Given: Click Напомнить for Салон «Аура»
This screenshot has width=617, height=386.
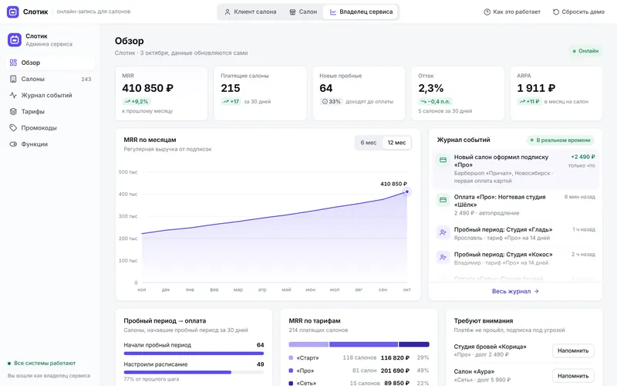Looking at the screenshot, I should [573, 376].
